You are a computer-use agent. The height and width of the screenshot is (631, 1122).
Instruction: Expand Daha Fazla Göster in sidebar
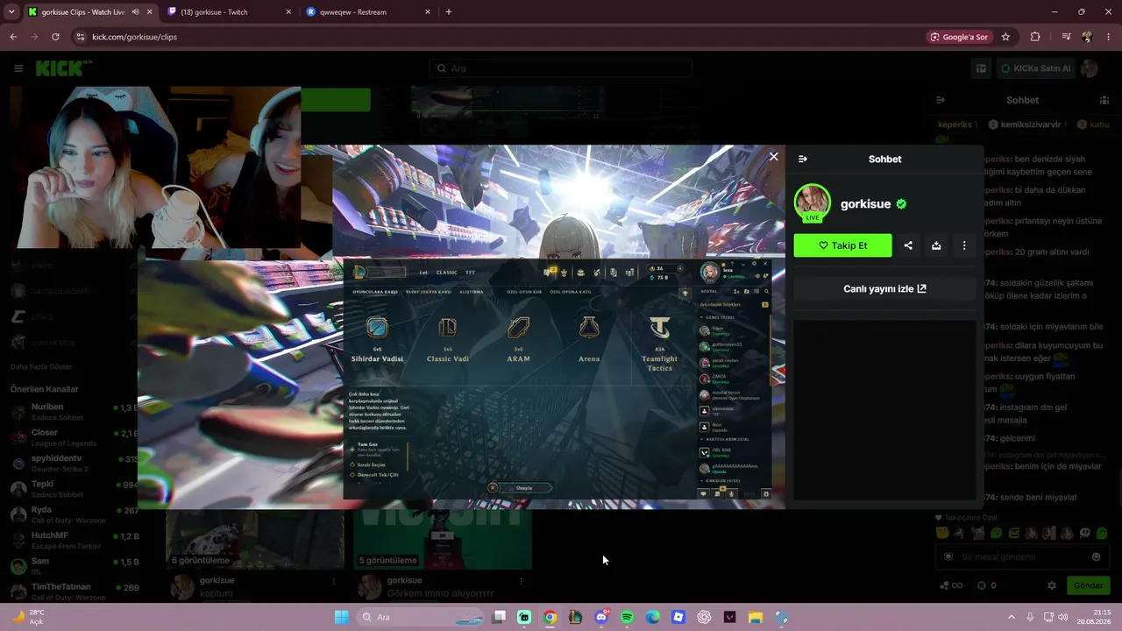pos(41,366)
